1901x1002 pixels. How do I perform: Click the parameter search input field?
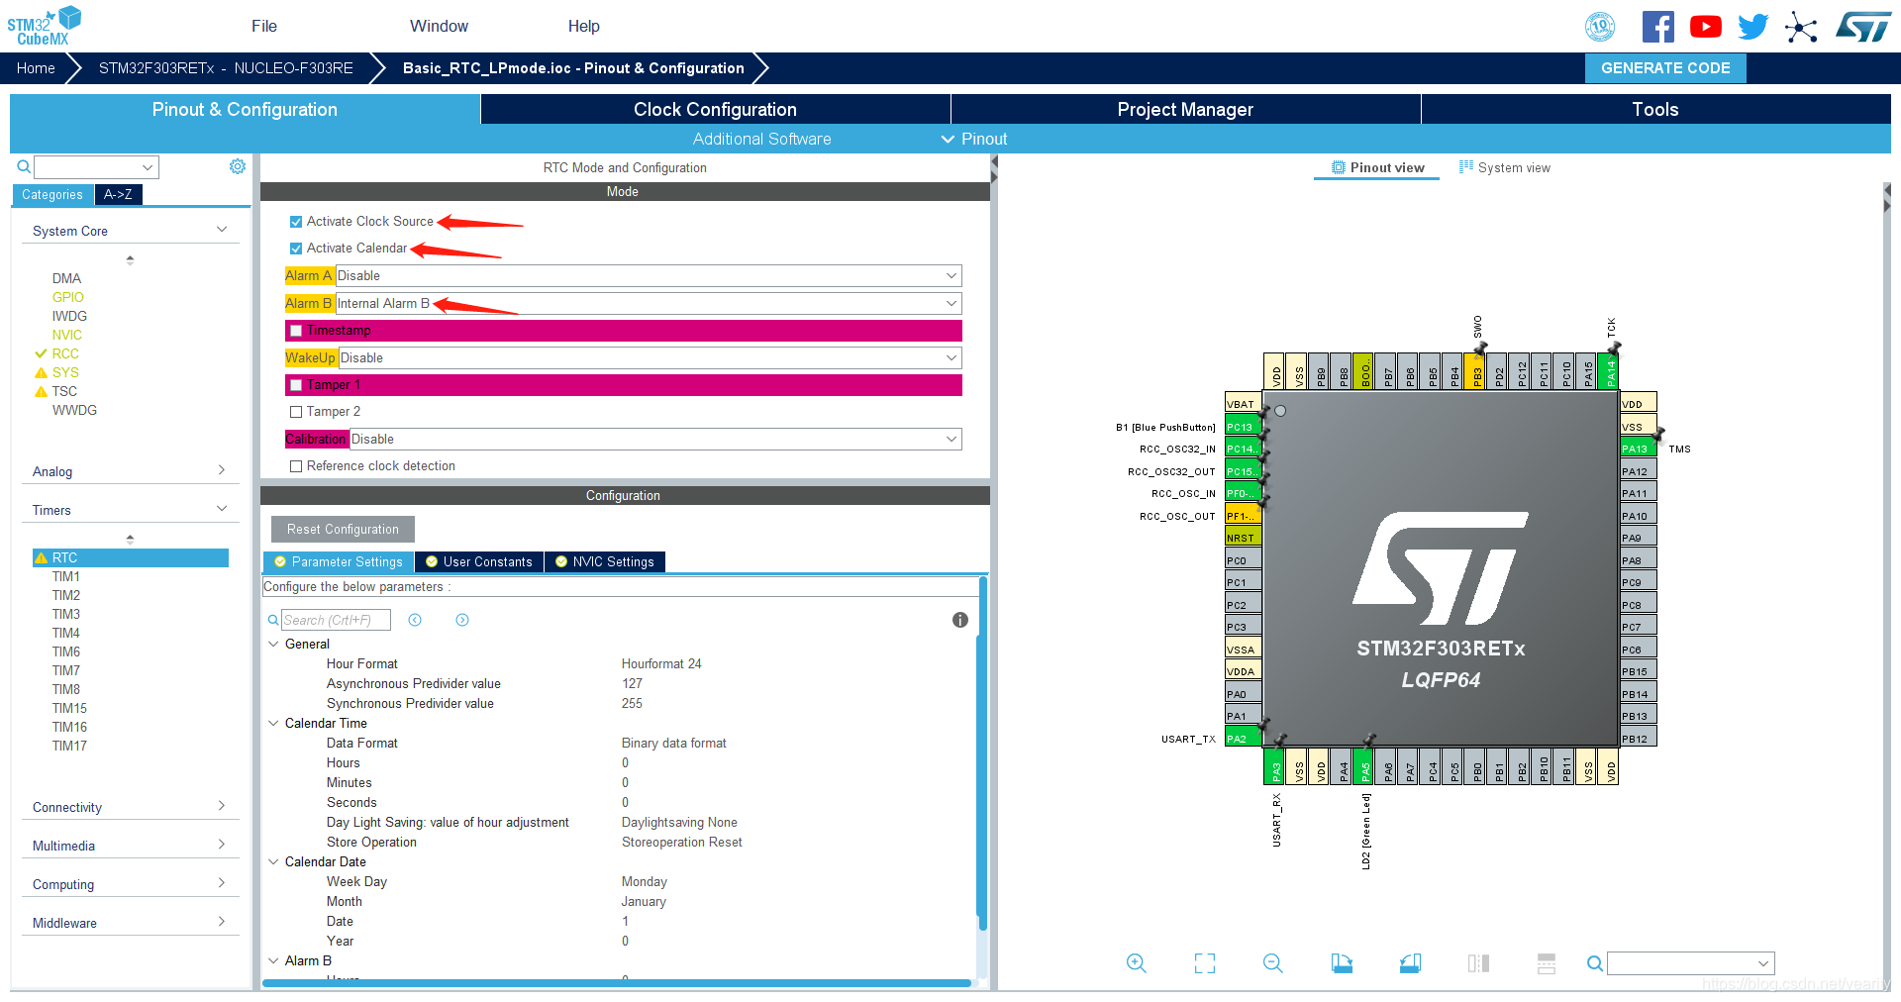coord(336,620)
